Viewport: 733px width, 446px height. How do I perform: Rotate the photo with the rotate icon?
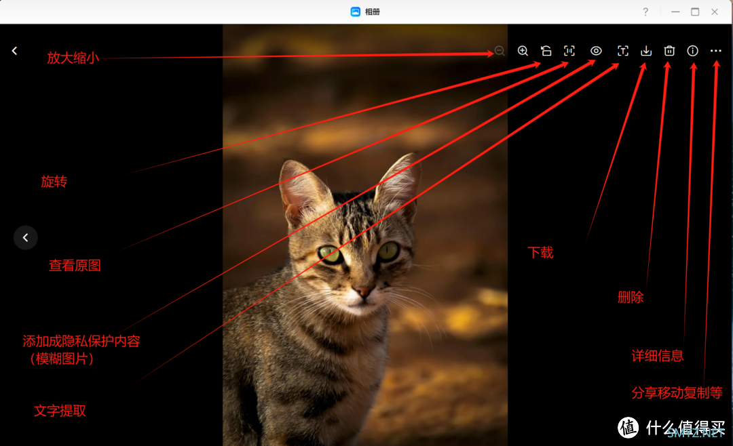[x=546, y=51]
